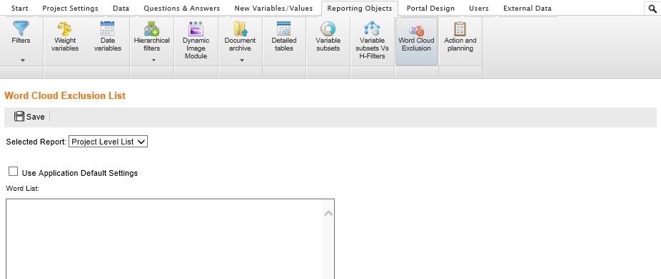
Task: Click Word List scrollbar up arrow
Action: [329, 214]
